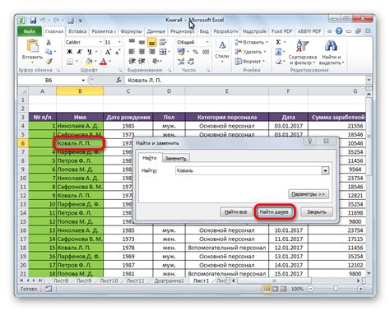The height and width of the screenshot is (311, 390).
Task: Expand the Вставить cells dropdown
Action: click(x=267, y=42)
